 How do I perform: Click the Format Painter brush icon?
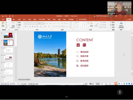[6, 27]
